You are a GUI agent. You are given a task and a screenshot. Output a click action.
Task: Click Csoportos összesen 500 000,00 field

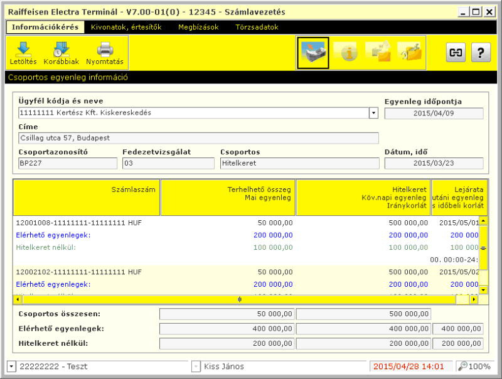pyautogui.click(x=363, y=314)
